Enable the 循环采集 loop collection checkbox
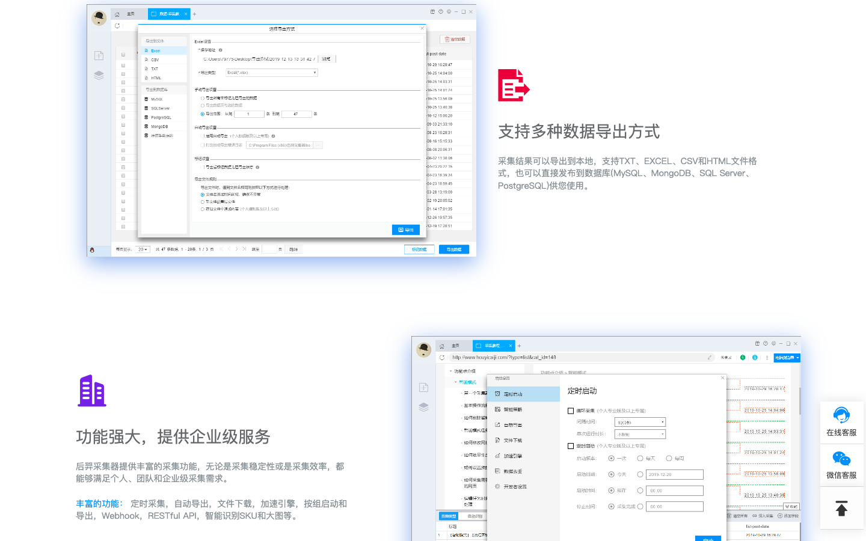This screenshot has height=541, width=866. tap(571, 411)
